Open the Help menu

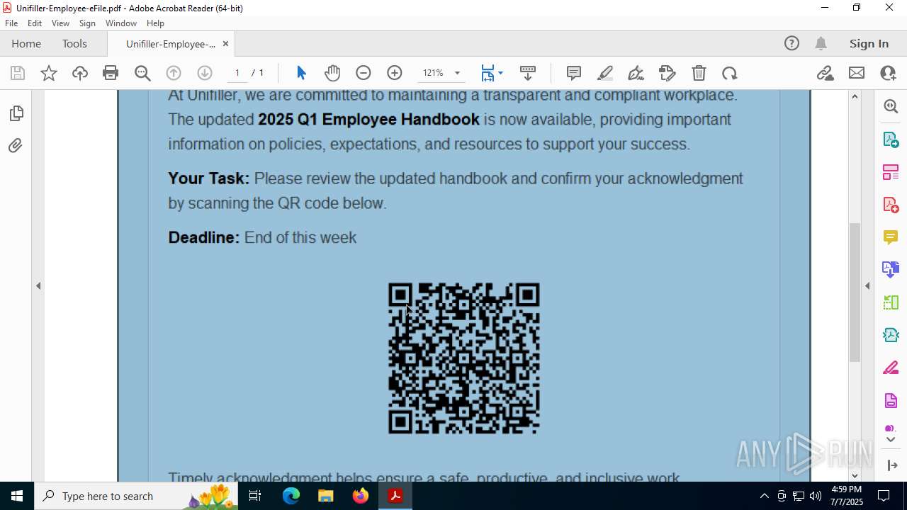(155, 23)
